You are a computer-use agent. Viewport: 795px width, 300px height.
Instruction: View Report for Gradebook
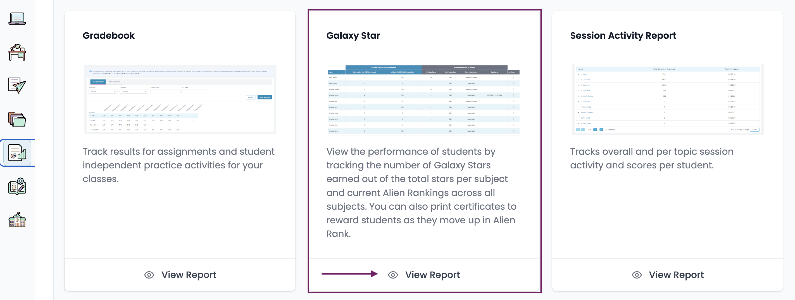click(x=189, y=275)
